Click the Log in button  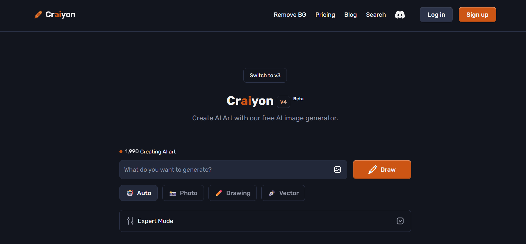436,15
